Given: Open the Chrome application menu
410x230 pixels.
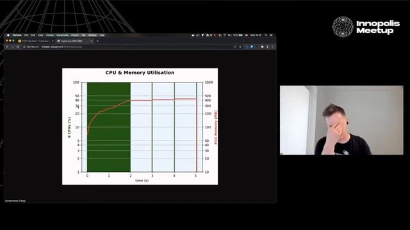Looking at the screenshot, I should (17, 35).
